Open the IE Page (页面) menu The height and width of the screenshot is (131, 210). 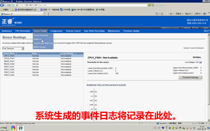click(x=180, y=14)
